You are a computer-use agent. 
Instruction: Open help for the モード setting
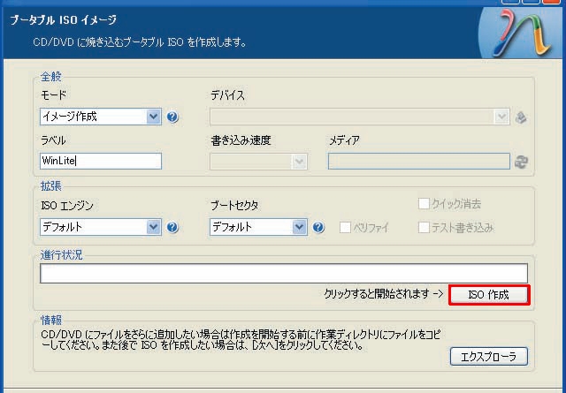[x=172, y=117]
